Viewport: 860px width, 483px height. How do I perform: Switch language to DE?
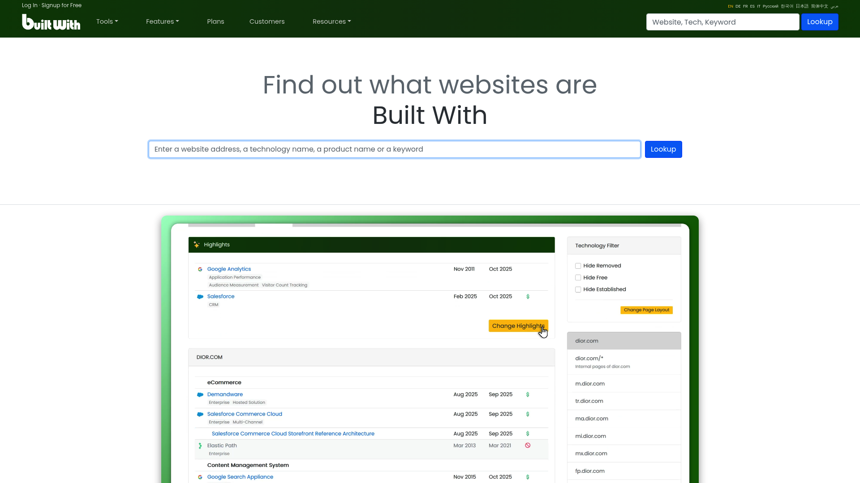click(x=738, y=6)
